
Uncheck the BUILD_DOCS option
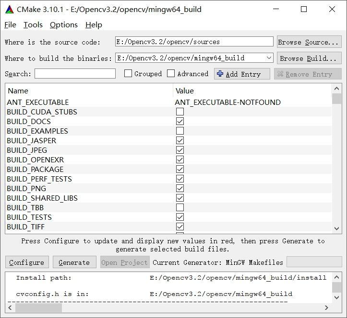(180, 121)
